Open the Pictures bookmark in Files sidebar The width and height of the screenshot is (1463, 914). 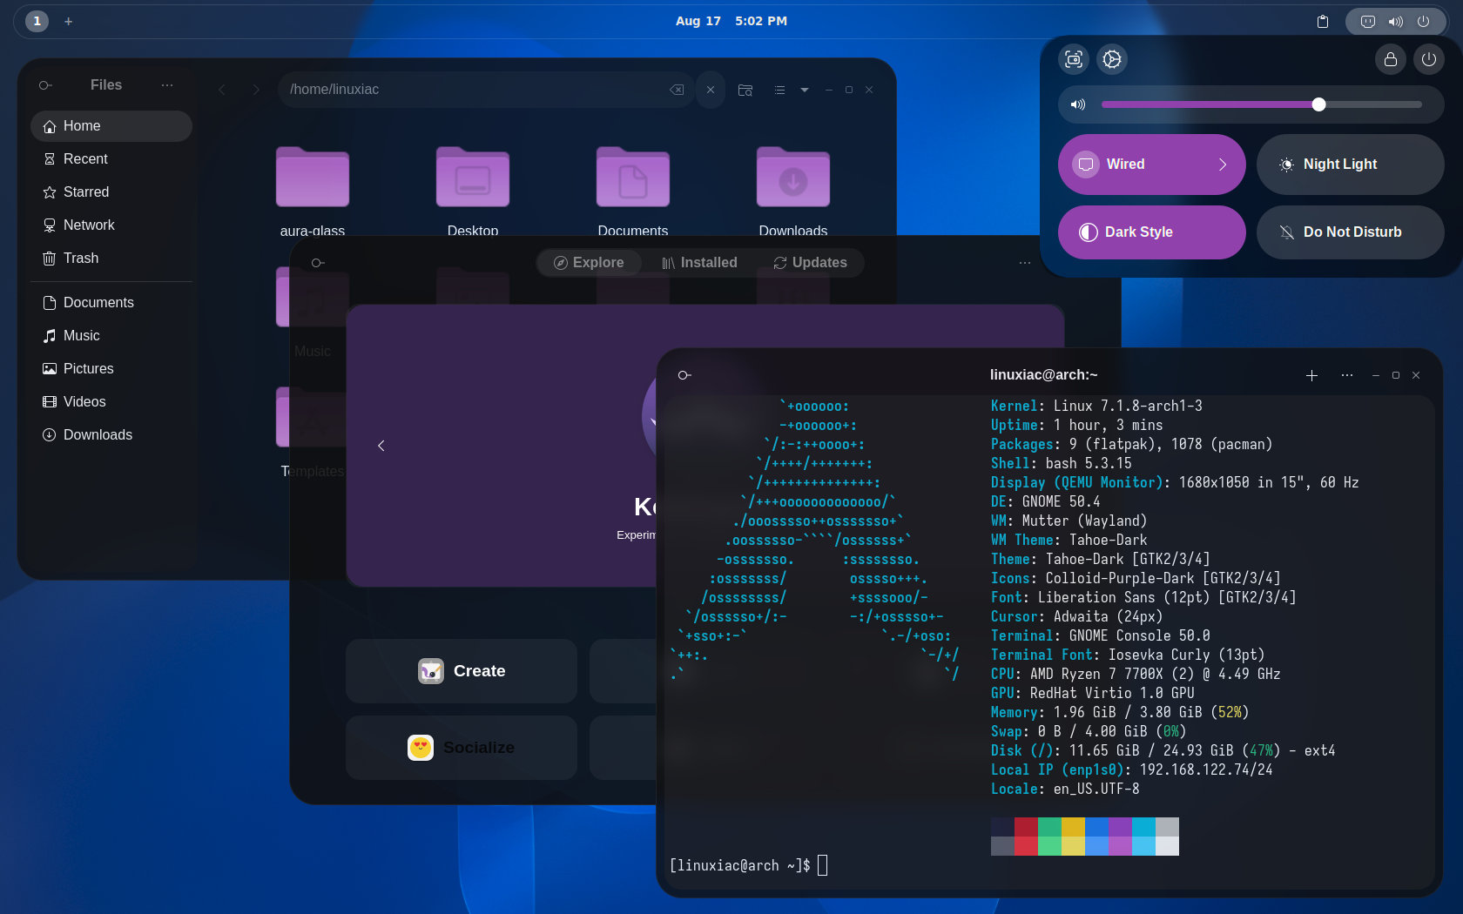111,369
